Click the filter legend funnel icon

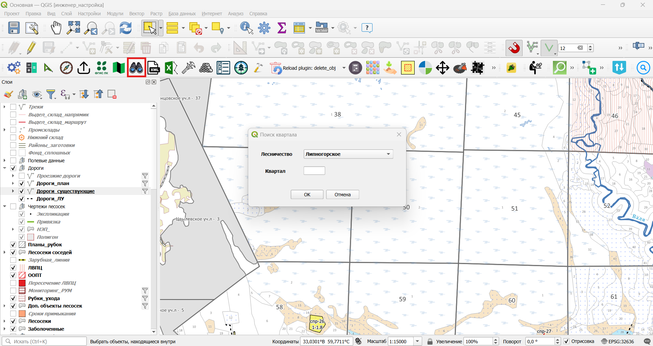pos(51,94)
